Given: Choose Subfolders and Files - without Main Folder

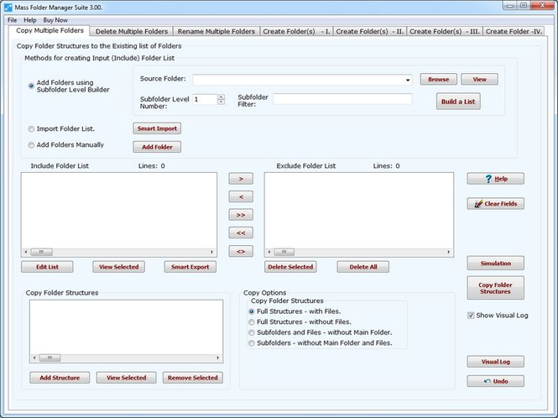Looking at the screenshot, I should point(252,332).
